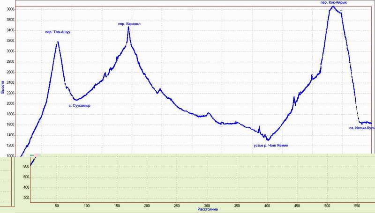The height and width of the screenshot is (213, 375).
Task: Click the curve peak under 'пер. Каракол'
Action: click(x=128, y=27)
